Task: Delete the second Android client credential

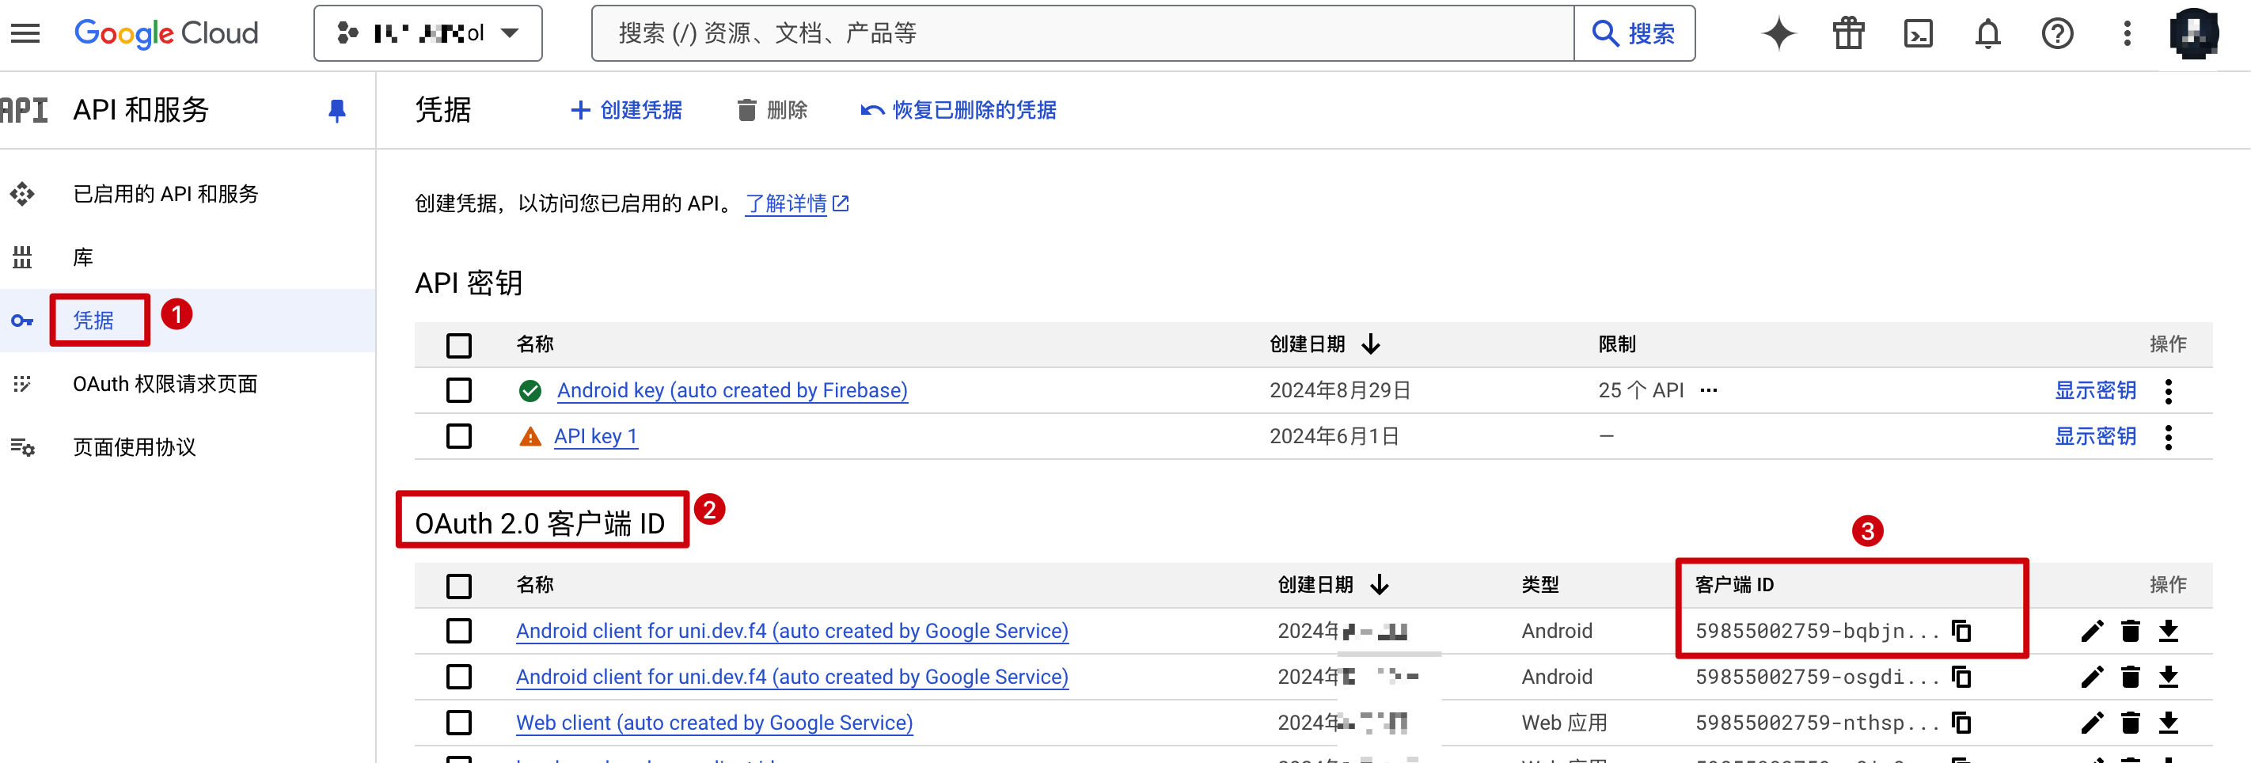Action: 2130,677
